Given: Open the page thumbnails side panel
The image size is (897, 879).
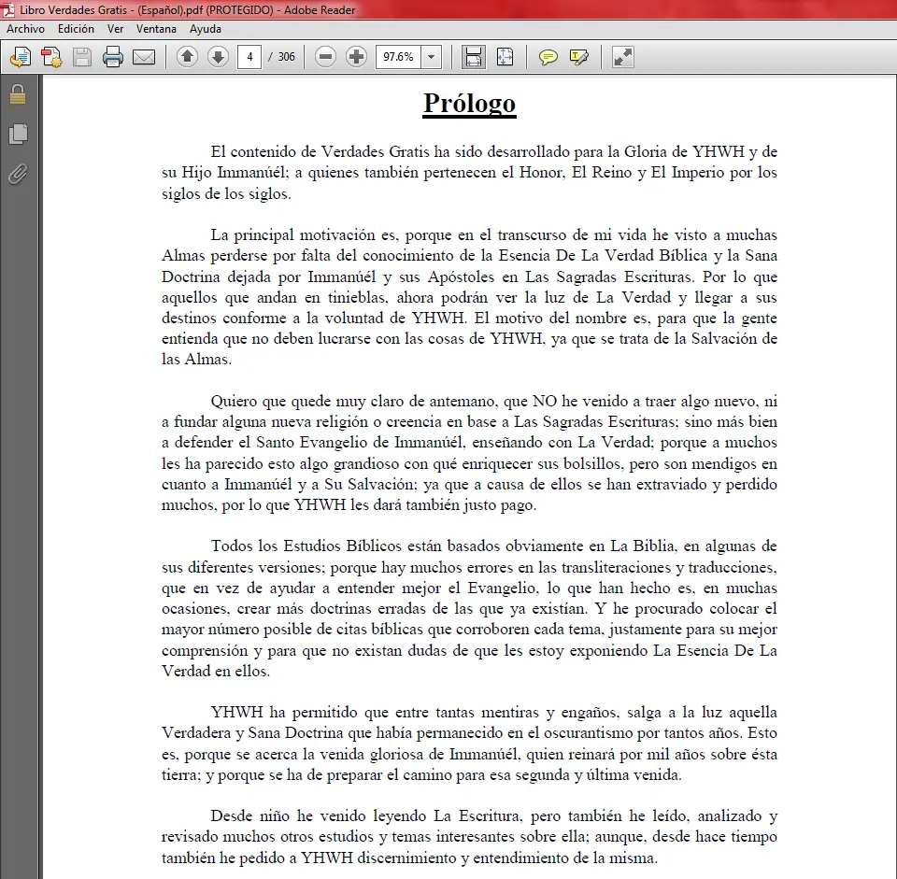Looking at the screenshot, I should [x=18, y=134].
